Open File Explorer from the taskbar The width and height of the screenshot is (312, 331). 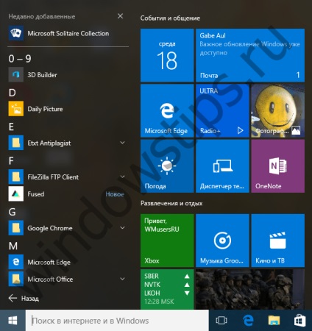coord(274,320)
